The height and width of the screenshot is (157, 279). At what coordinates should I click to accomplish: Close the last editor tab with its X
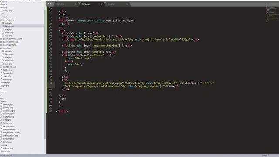(127, 4)
